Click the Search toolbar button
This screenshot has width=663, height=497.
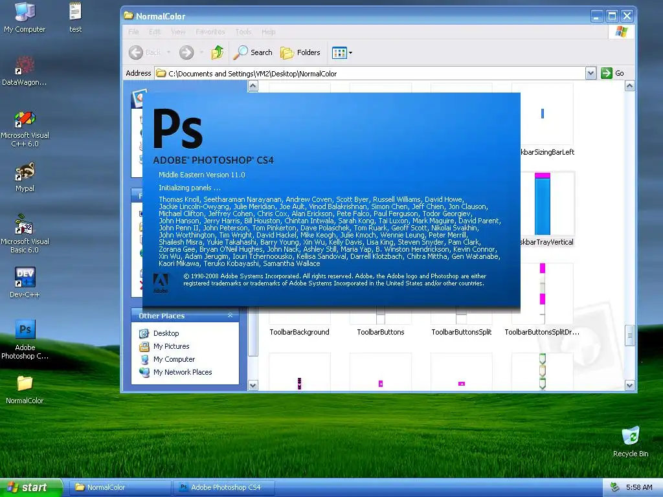(253, 52)
